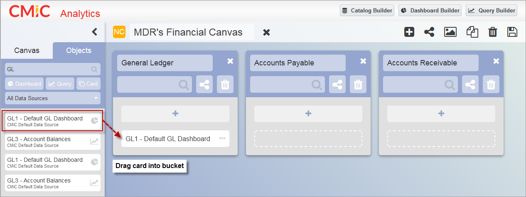Switch to the Canvas tab
Image resolution: width=526 pixels, height=197 pixels.
[27, 50]
